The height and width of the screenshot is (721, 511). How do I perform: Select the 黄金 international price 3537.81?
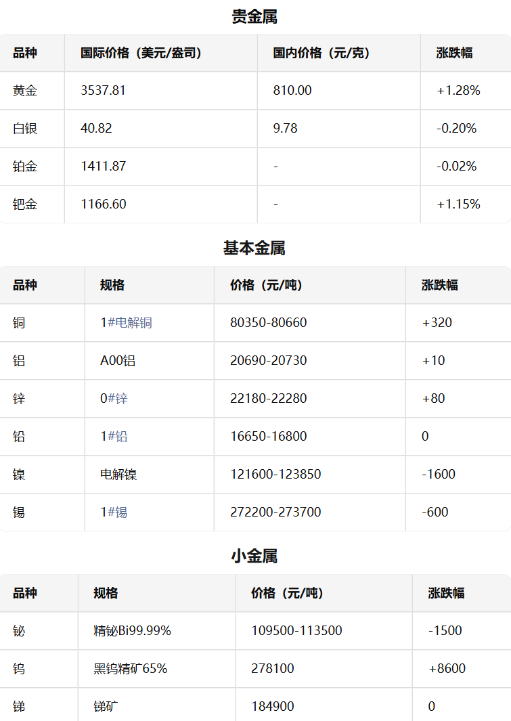point(103,90)
